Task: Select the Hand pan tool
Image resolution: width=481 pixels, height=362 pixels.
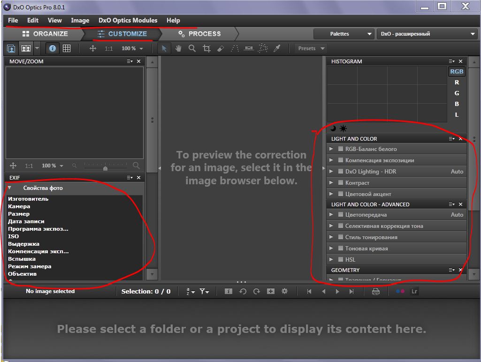Action: 178,48
